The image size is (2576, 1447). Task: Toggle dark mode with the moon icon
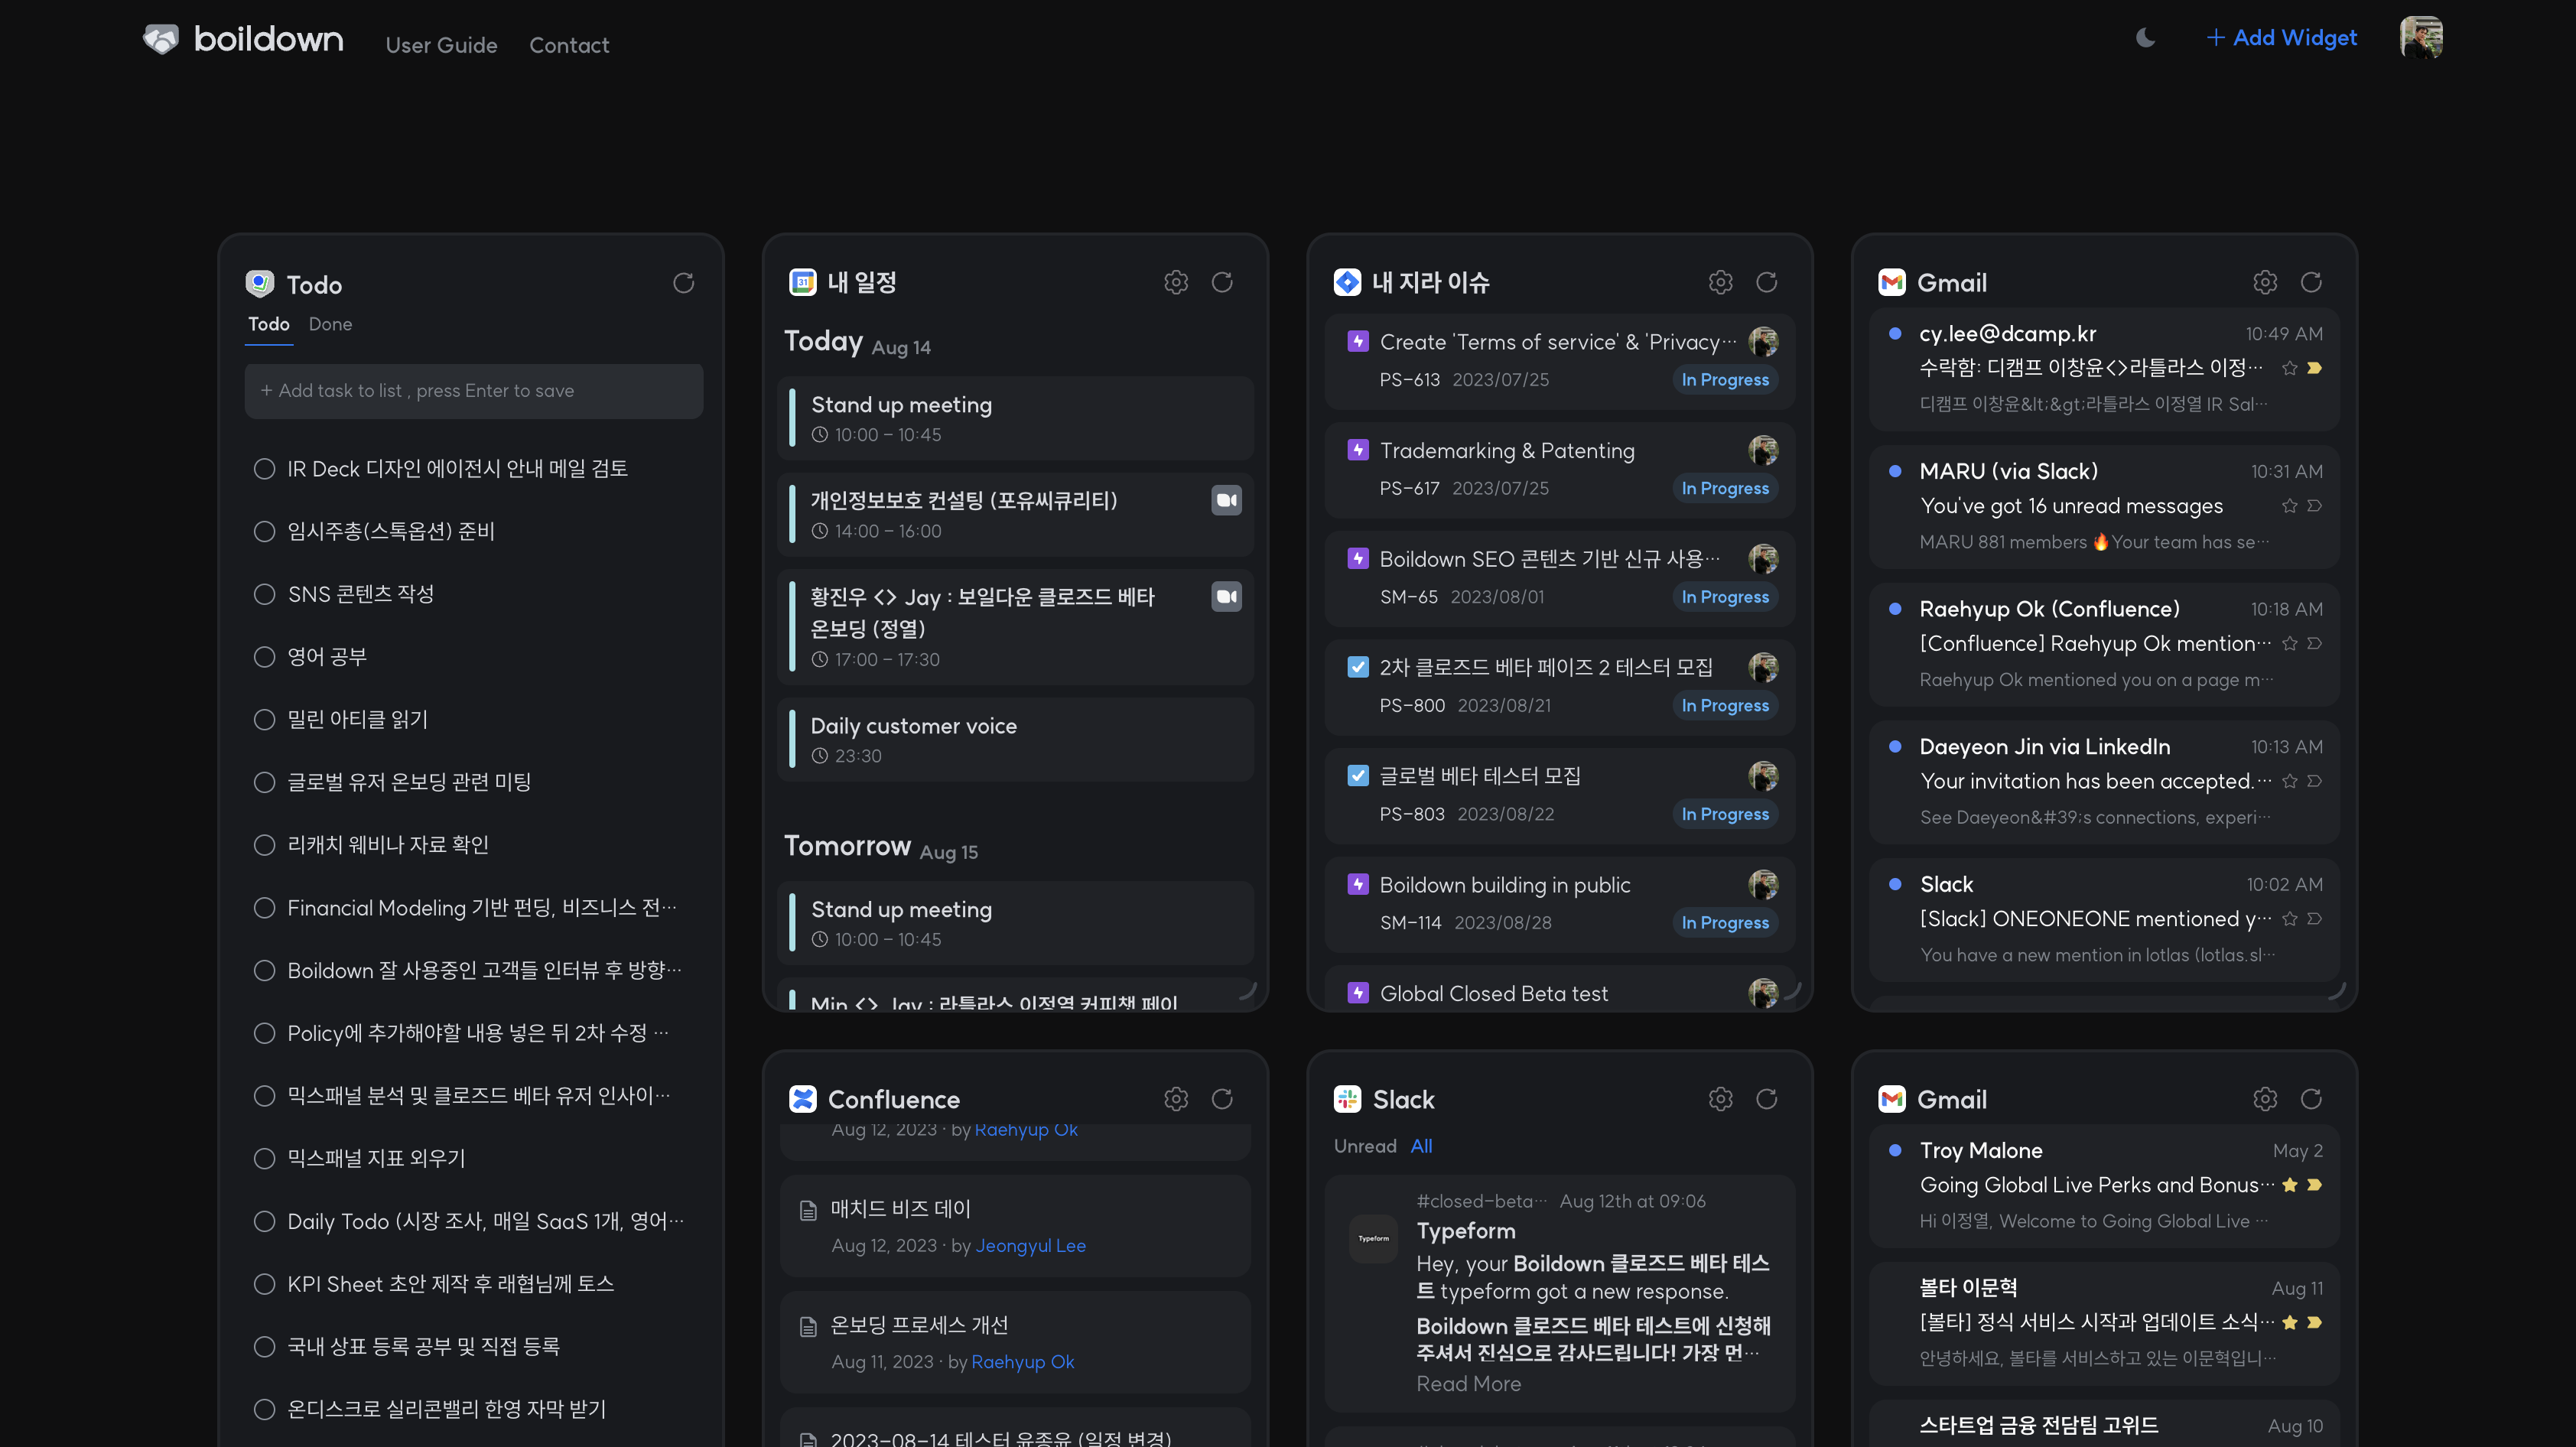(x=2145, y=38)
